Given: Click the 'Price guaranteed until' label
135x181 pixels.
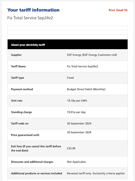Looking at the screenshot, I should coord(25,135).
